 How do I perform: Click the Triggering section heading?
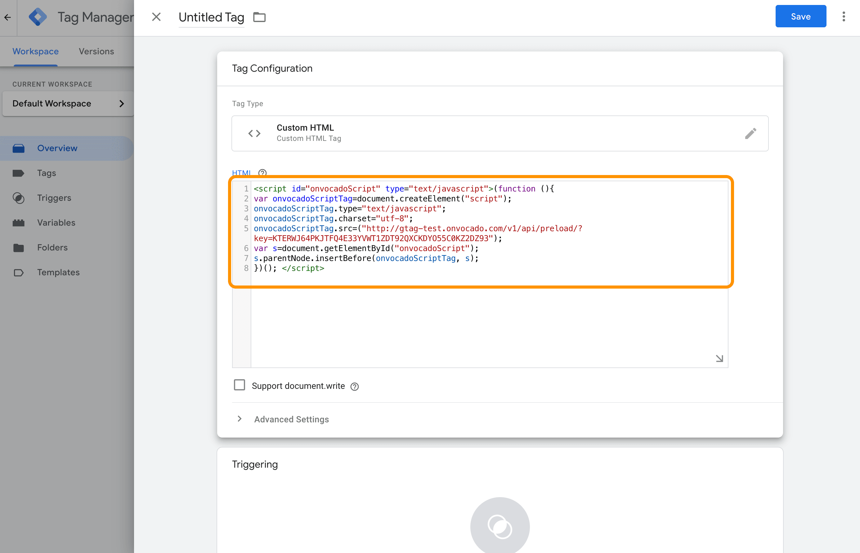pyautogui.click(x=255, y=464)
